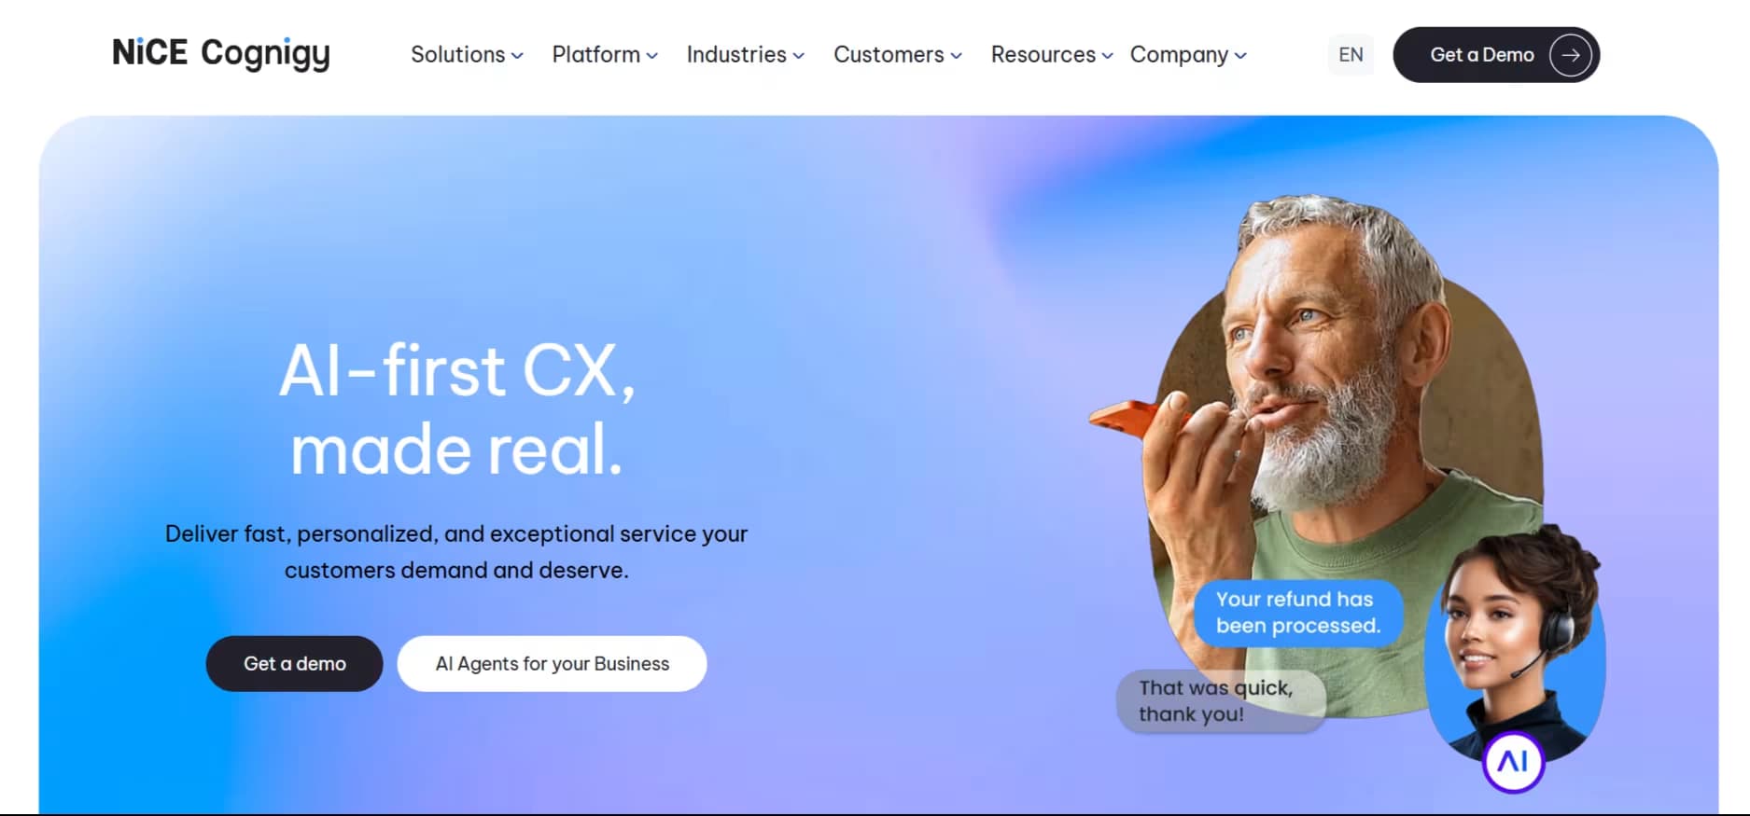The image size is (1750, 816).
Task: Expand the Platform dropdown arrow
Action: pos(651,56)
